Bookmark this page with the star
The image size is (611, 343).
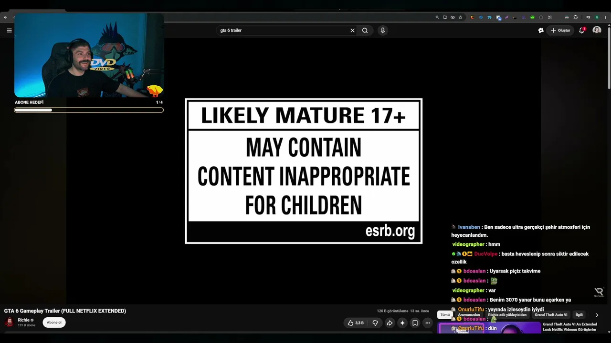pyautogui.click(x=460, y=17)
